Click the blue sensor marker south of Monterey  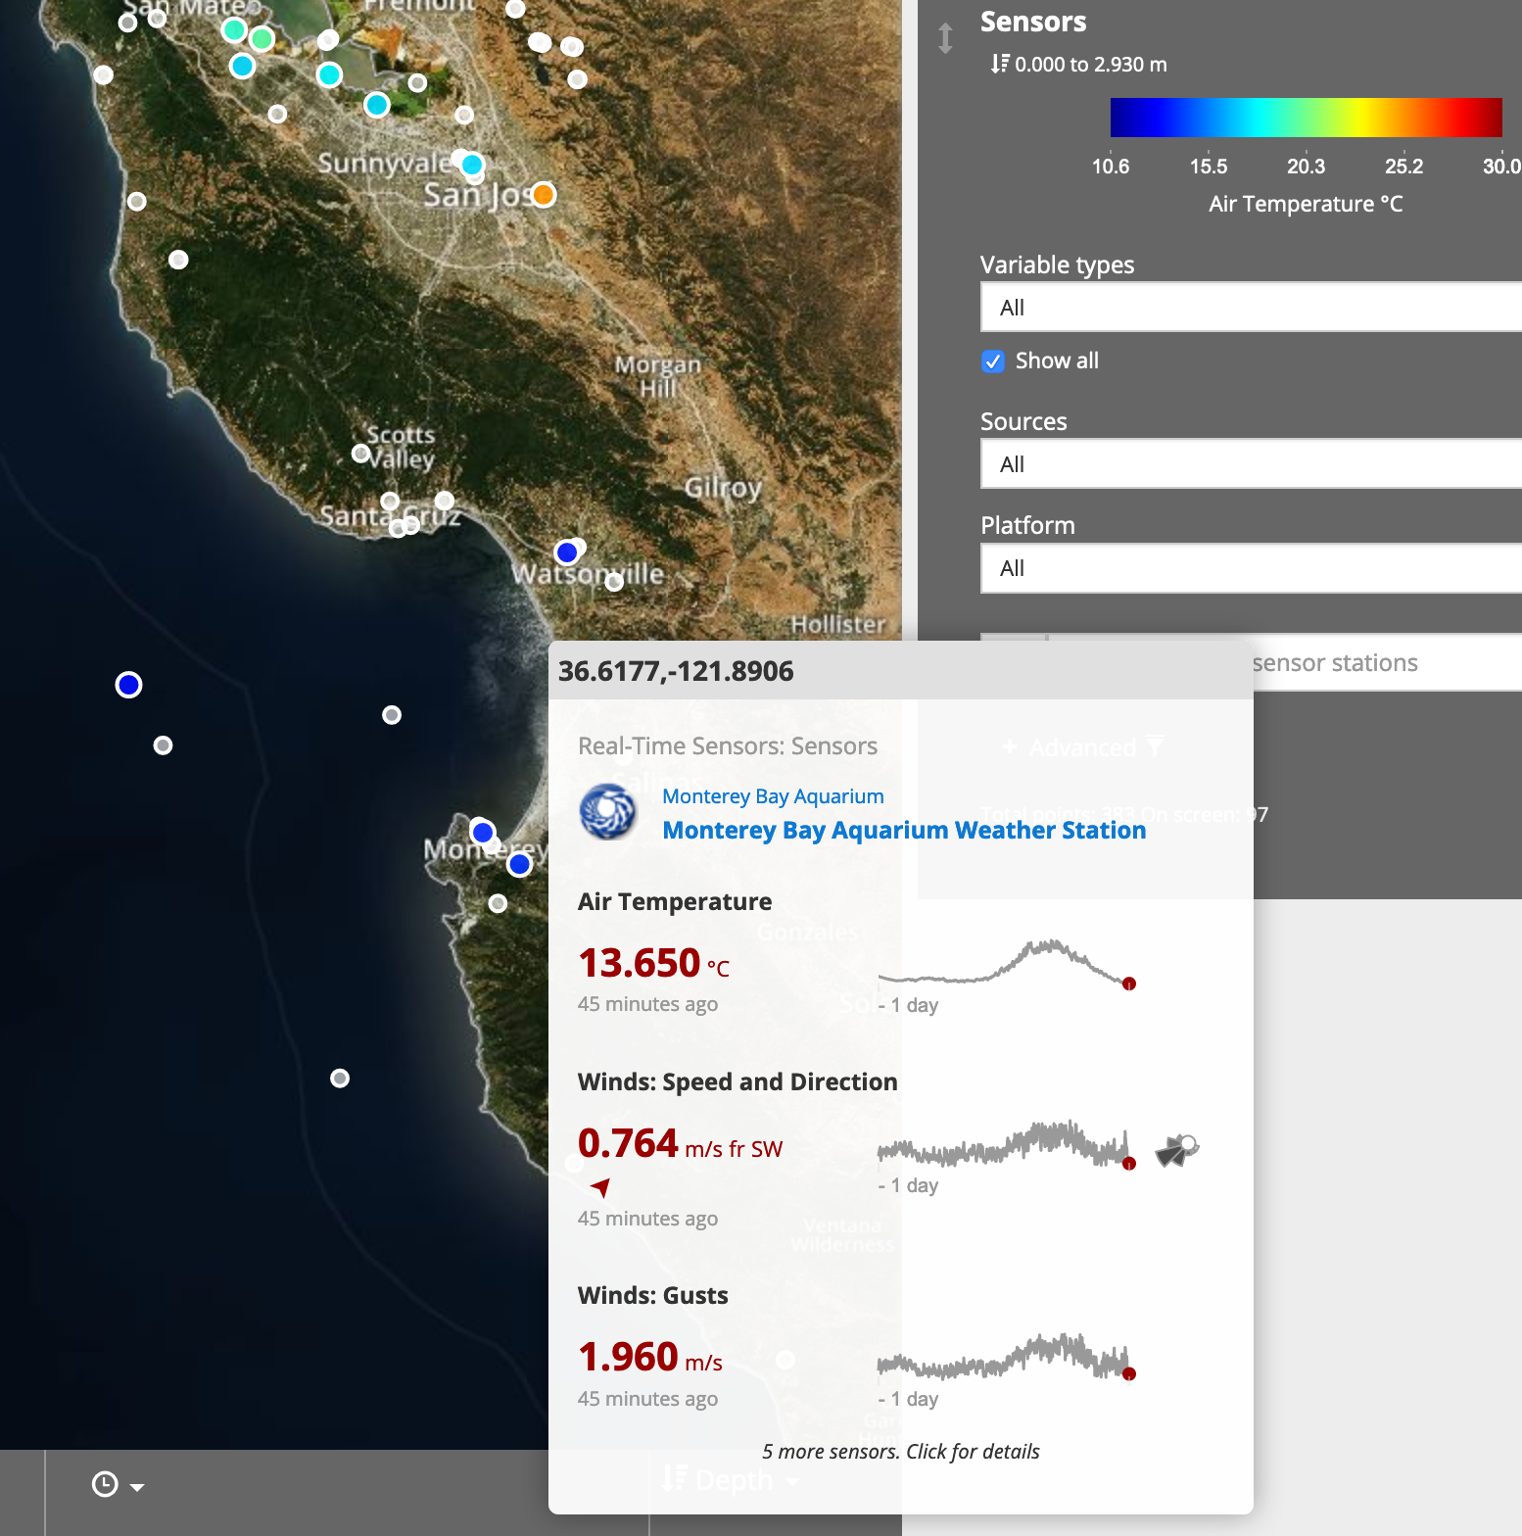(520, 864)
